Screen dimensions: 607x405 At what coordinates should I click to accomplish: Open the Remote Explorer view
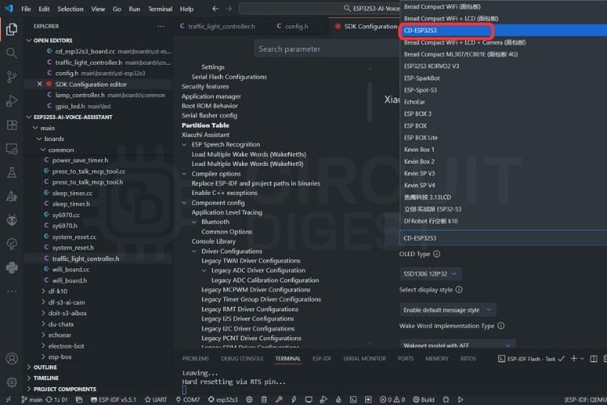11,149
